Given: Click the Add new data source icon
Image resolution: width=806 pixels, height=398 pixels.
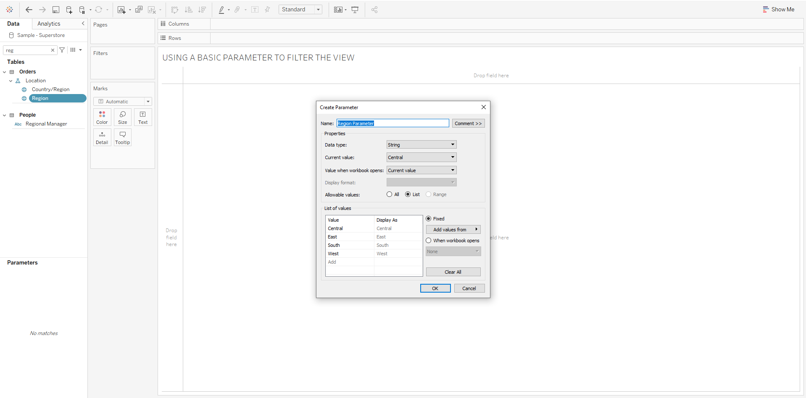Looking at the screenshot, I should (x=69, y=10).
